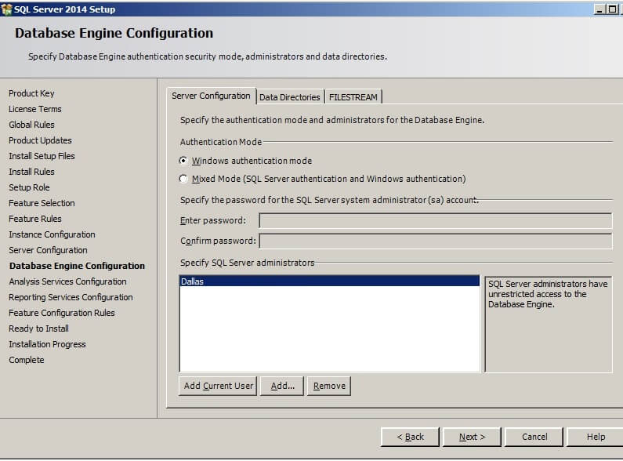The width and height of the screenshot is (623, 461).
Task: Click Setup Role step in sidebar
Action: [x=29, y=187]
